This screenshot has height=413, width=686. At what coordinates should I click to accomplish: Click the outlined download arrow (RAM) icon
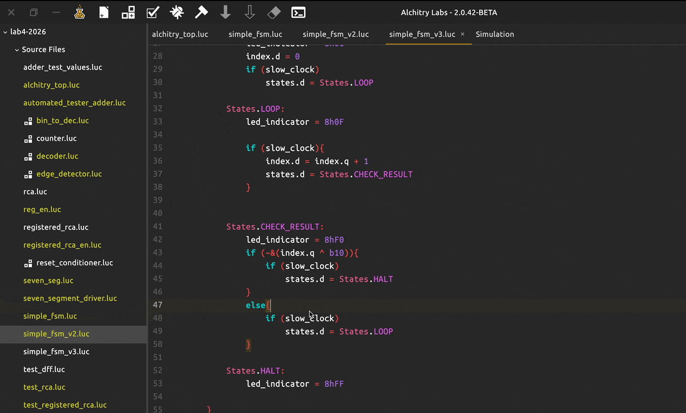point(250,13)
